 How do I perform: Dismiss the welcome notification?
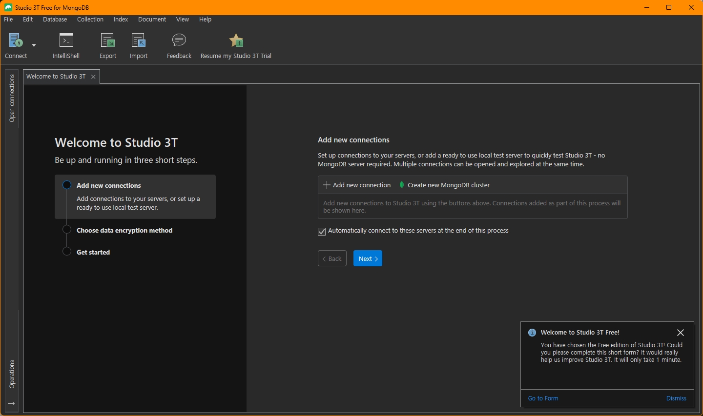676,398
